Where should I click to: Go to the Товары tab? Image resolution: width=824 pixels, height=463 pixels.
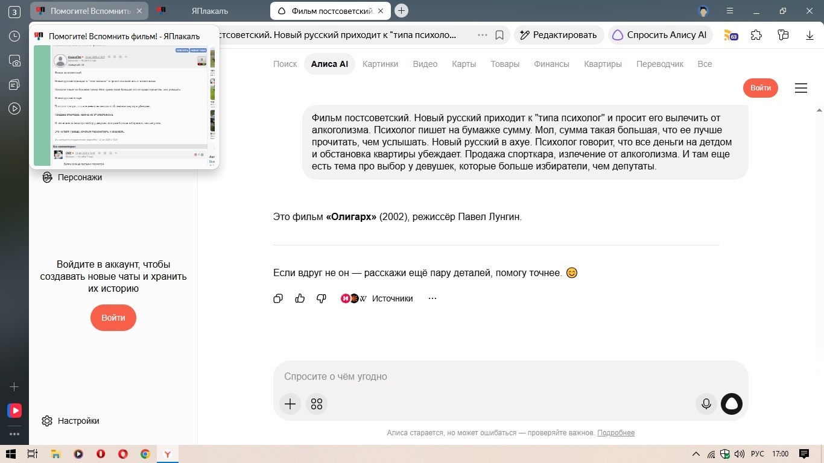coord(505,64)
